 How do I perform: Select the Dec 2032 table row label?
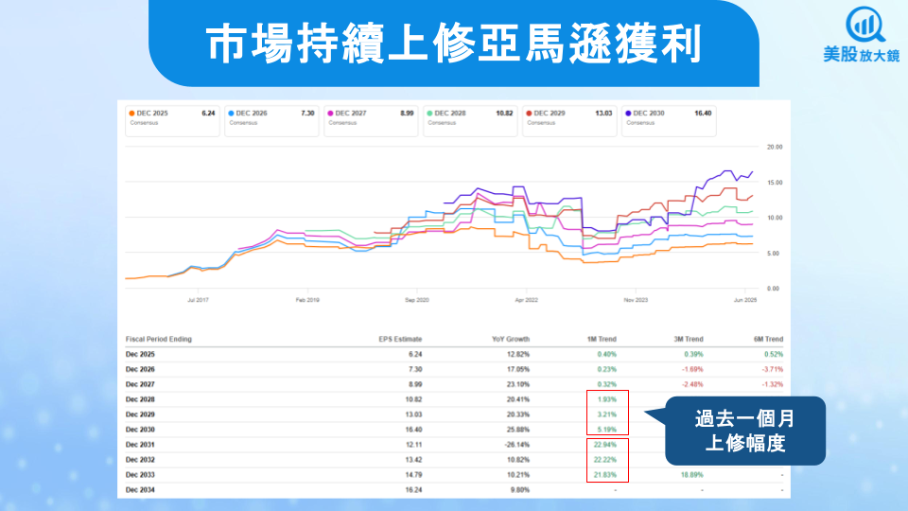coord(140,460)
